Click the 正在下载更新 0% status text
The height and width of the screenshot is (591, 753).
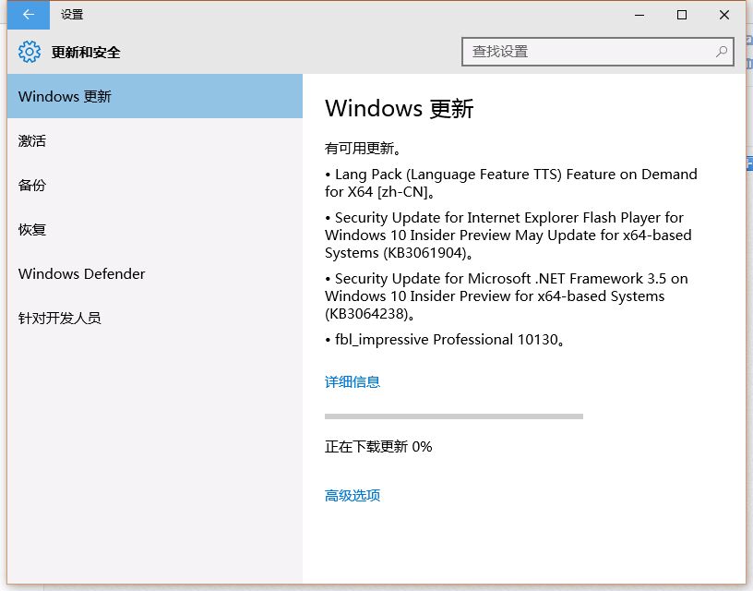point(378,446)
